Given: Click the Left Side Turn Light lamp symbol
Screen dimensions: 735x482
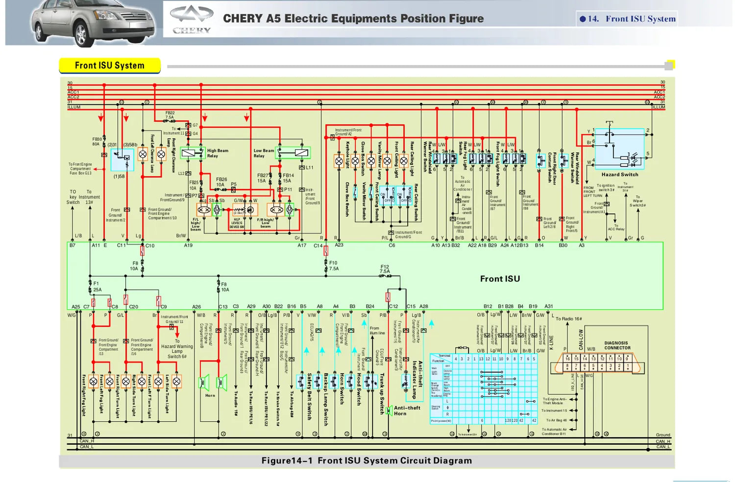Looking at the screenshot, I should tap(176, 381).
